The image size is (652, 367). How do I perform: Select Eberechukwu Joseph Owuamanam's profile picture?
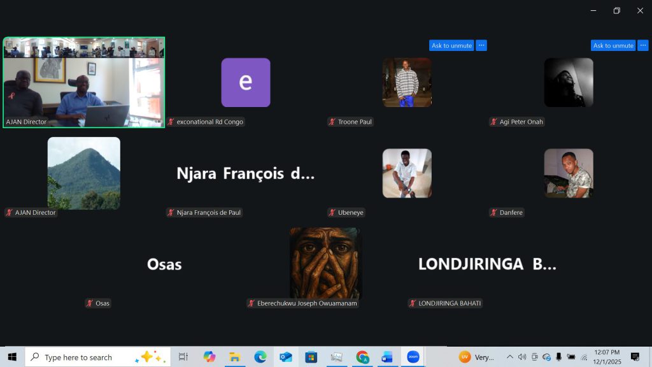click(x=325, y=263)
